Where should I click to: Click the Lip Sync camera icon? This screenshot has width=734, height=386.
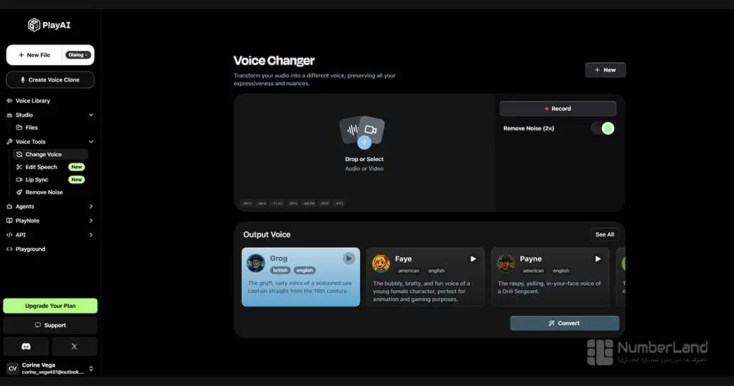(19, 180)
